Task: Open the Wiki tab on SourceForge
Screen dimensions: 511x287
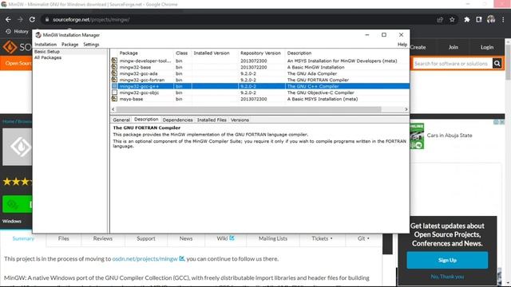Action: pyautogui.click(x=225, y=238)
